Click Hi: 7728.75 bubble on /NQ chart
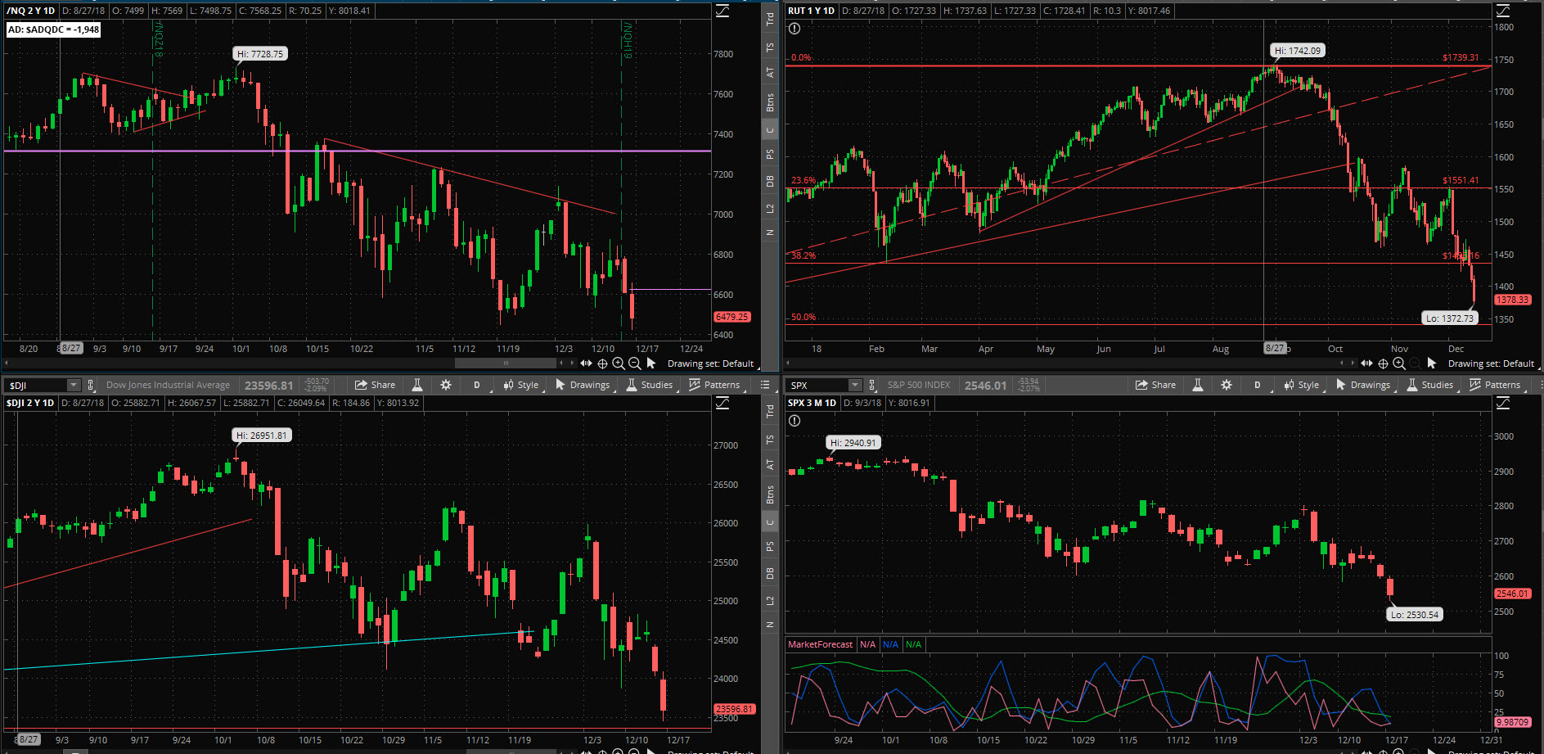Image resolution: width=1544 pixels, height=754 pixels. tap(260, 54)
